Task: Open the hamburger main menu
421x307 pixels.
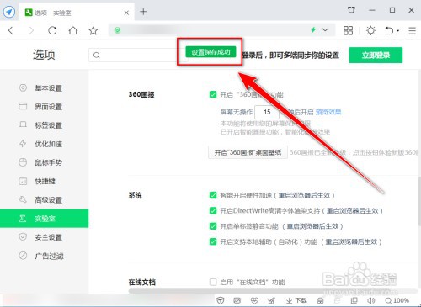Action: (x=412, y=30)
